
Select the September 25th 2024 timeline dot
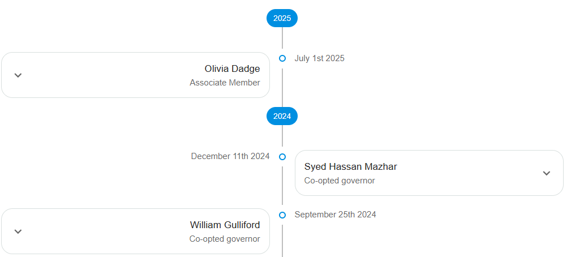[282, 215]
